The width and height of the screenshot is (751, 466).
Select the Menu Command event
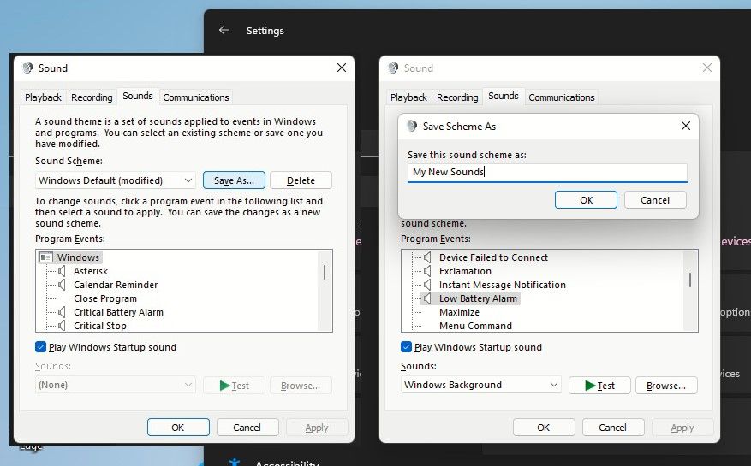tap(475, 326)
